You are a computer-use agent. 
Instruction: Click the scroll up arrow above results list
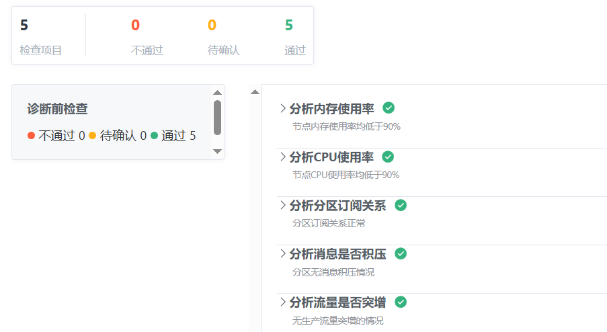pyautogui.click(x=255, y=92)
